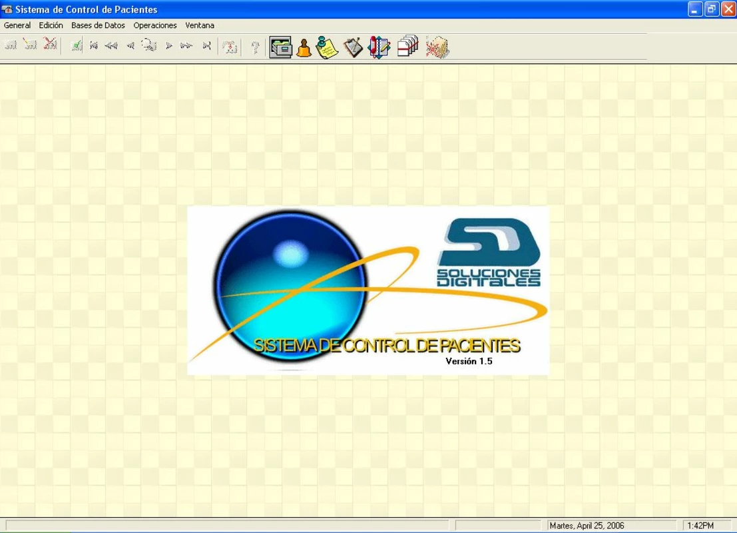The image size is (737, 533).
Task: Click the first grayed new-record toolbar icon
Action: point(11,45)
